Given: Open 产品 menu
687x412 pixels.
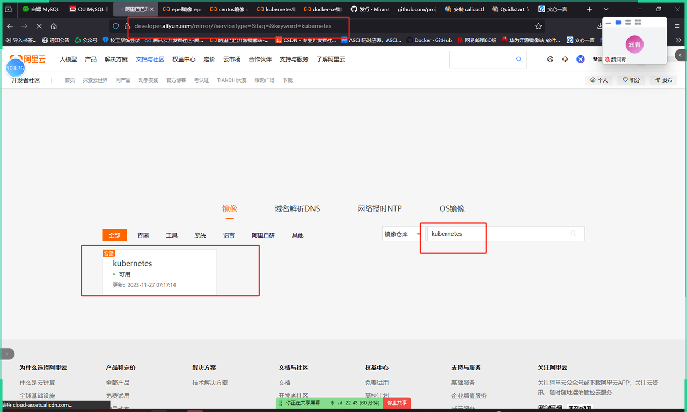Looking at the screenshot, I should click(x=91, y=59).
